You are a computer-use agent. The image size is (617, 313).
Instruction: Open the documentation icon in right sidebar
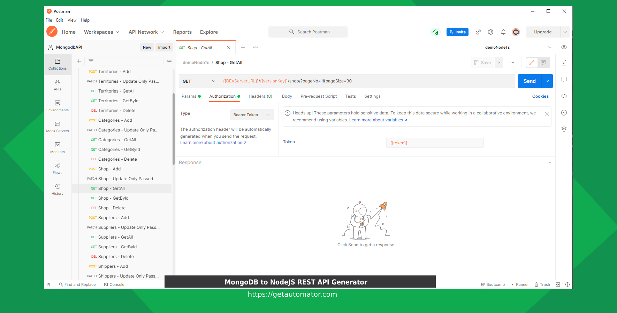564,63
